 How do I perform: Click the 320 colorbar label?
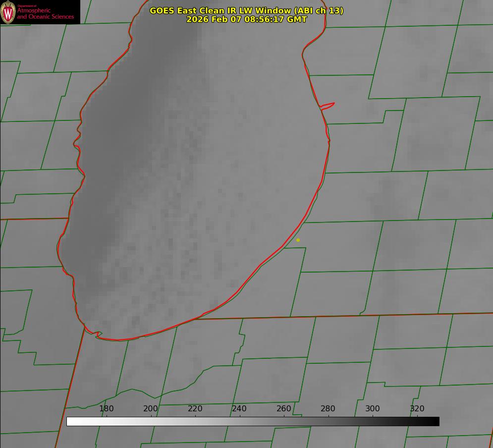click(x=417, y=408)
